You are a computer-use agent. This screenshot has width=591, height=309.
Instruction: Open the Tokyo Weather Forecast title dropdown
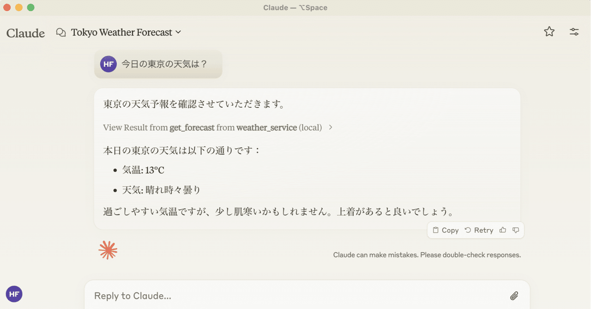(x=179, y=32)
